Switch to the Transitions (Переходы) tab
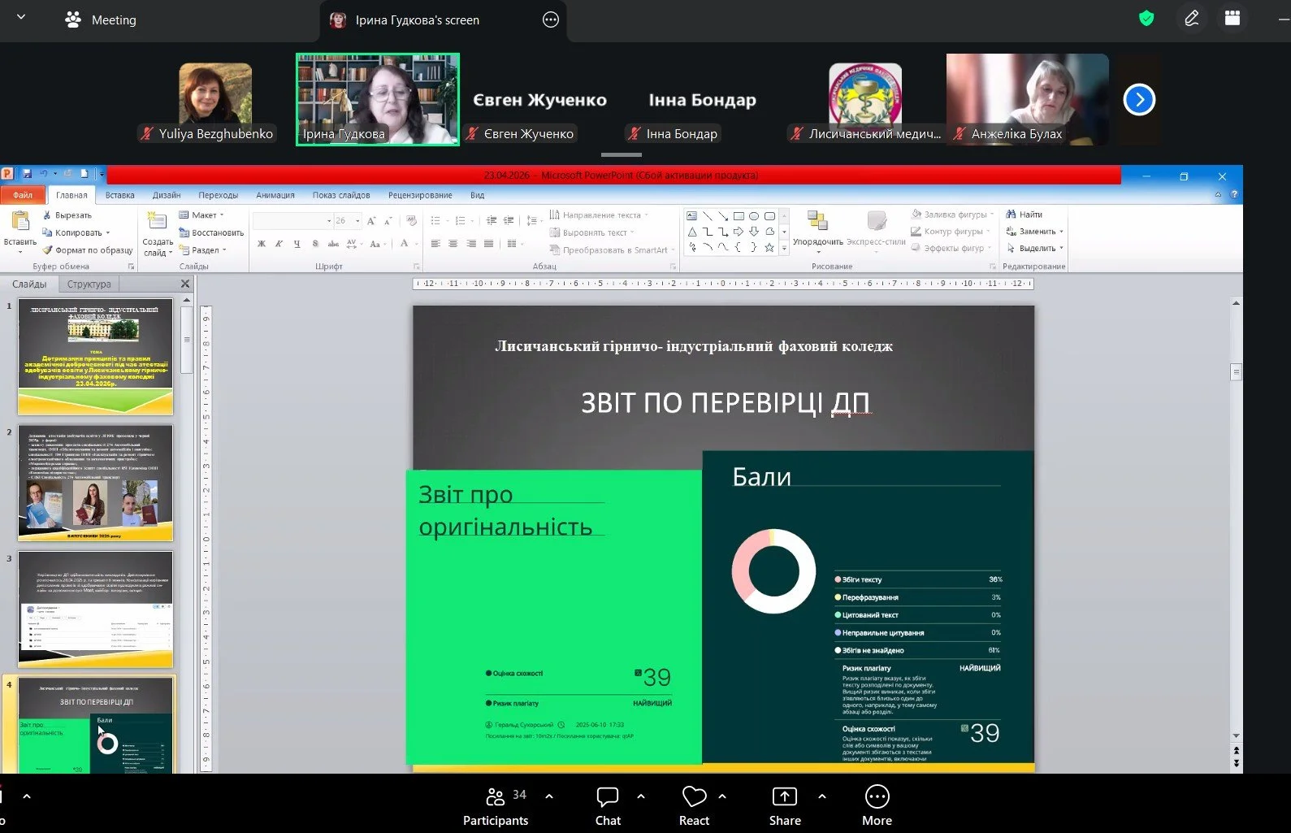 [x=218, y=195]
